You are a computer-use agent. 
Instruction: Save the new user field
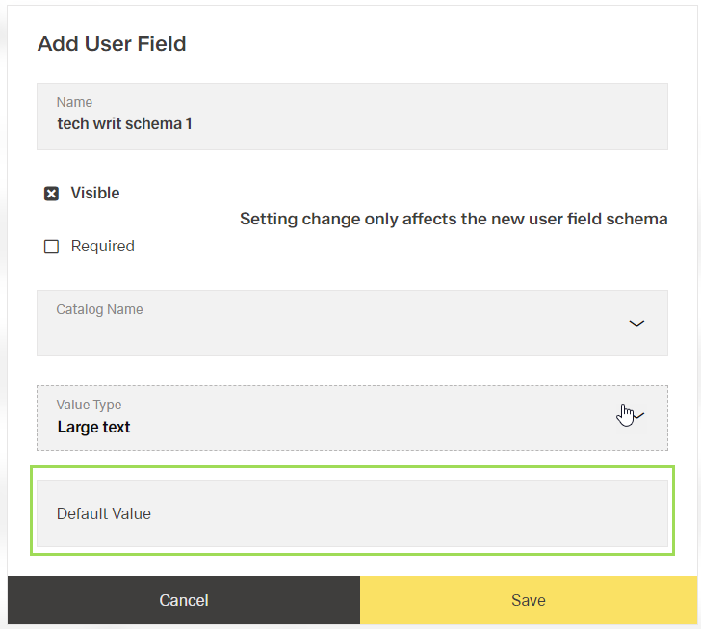click(x=529, y=600)
